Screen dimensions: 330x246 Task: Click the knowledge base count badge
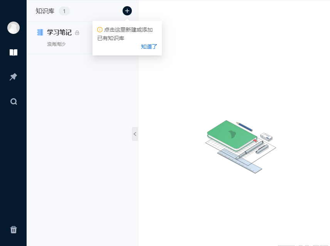[x=64, y=11]
